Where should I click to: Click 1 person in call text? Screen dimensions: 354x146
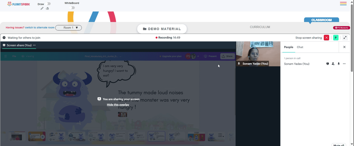point(292,58)
